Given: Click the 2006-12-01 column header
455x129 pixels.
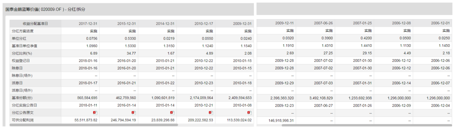Looking at the screenshot, I should (x=440, y=23).
